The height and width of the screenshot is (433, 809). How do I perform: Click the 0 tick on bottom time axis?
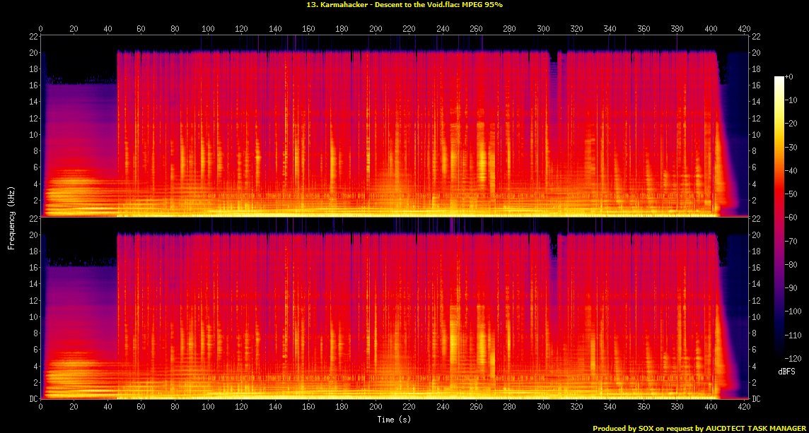click(x=41, y=408)
